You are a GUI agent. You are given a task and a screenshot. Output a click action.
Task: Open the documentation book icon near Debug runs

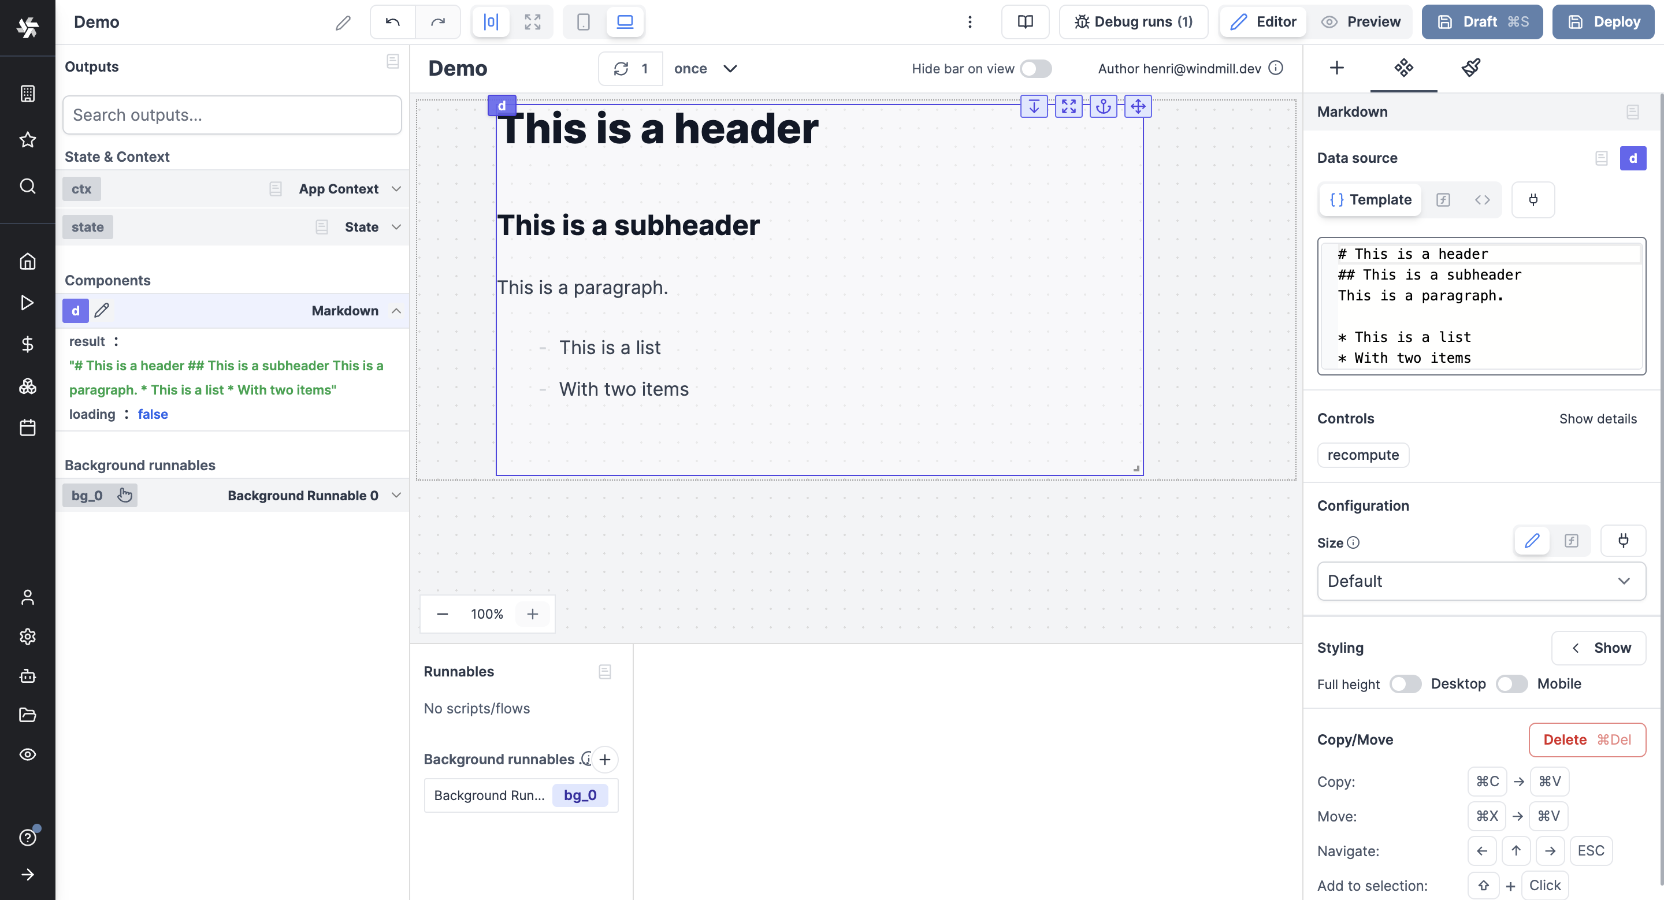tap(1025, 21)
